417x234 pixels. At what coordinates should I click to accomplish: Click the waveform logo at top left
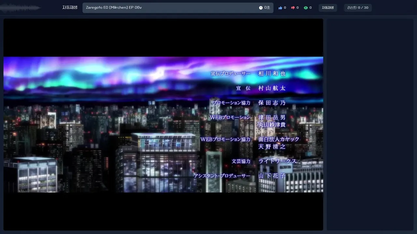click(x=20, y=8)
